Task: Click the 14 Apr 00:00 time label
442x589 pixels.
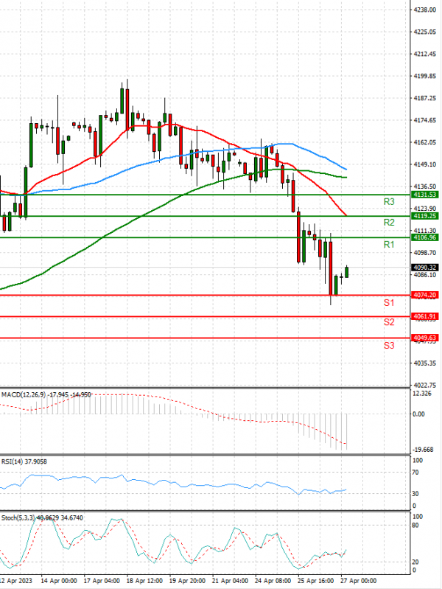Action: [x=59, y=581]
